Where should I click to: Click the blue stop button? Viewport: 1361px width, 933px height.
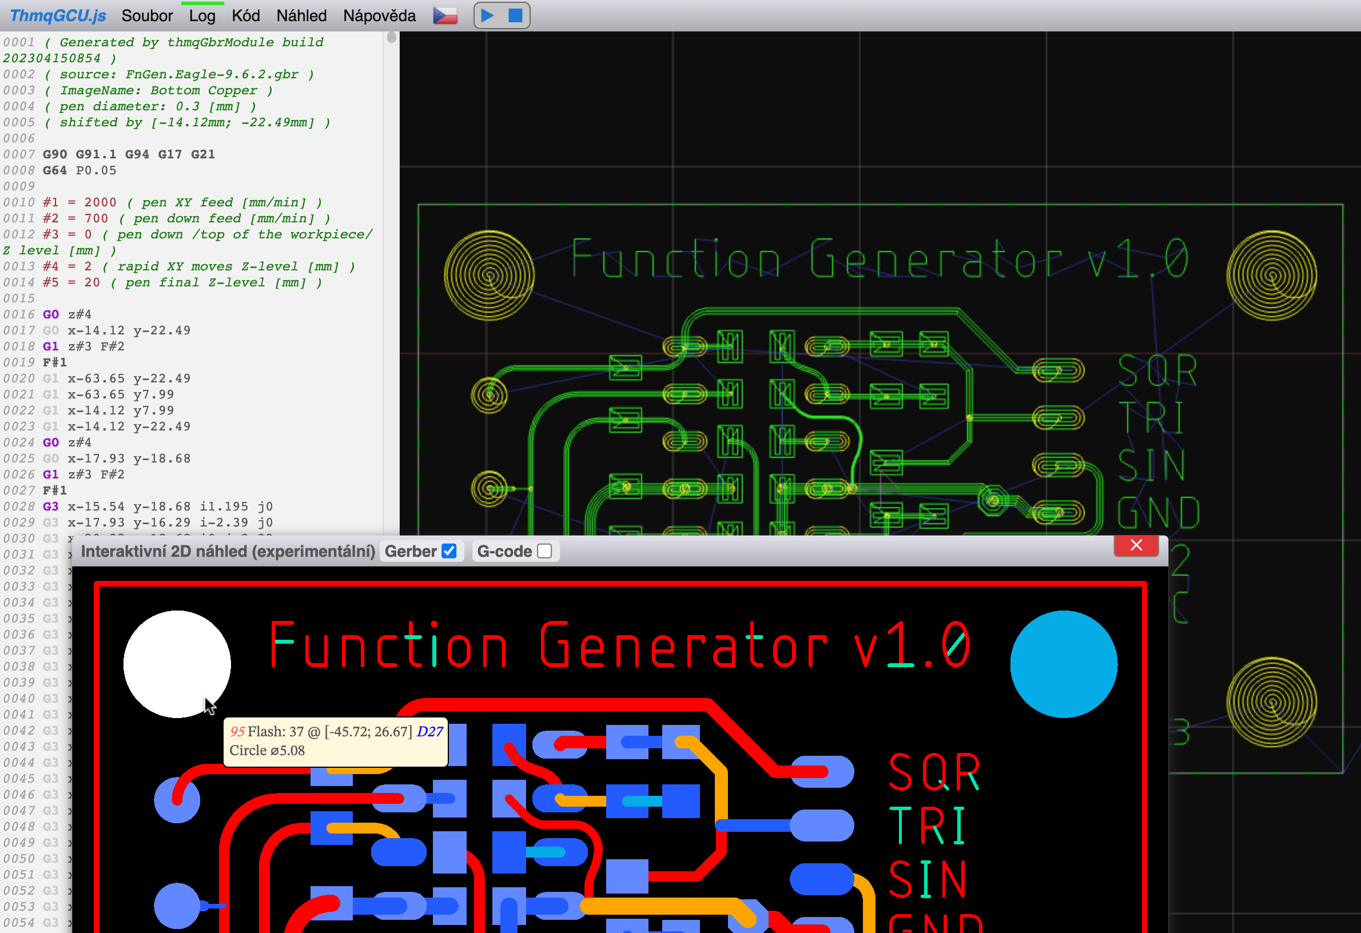(515, 15)
